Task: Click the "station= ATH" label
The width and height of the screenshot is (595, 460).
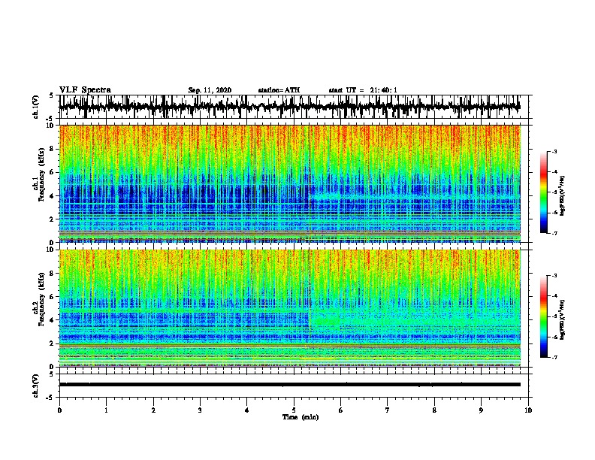Action: 279,90
